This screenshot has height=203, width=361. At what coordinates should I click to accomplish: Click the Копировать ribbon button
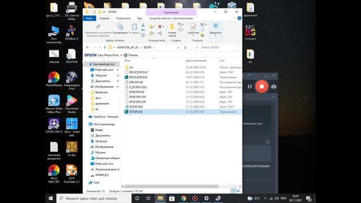point(120,29)
